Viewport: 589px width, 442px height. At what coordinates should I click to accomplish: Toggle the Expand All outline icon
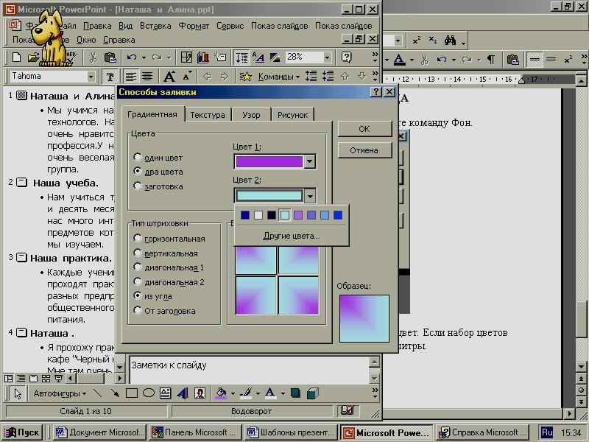[x=241, y=57]
